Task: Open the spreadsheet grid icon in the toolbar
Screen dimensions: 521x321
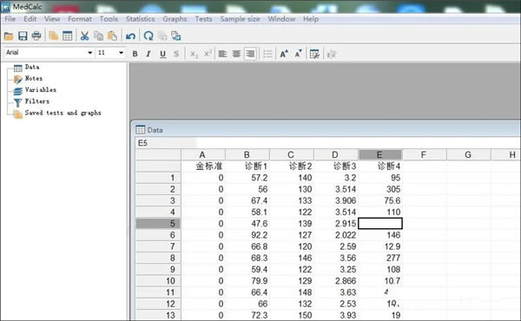Action: click(x=68, y=36)
